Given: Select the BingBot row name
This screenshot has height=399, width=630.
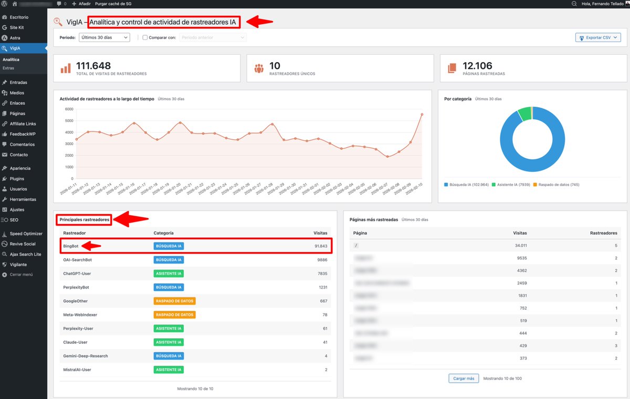Looking at the screenshot, I should click(70, 246).
